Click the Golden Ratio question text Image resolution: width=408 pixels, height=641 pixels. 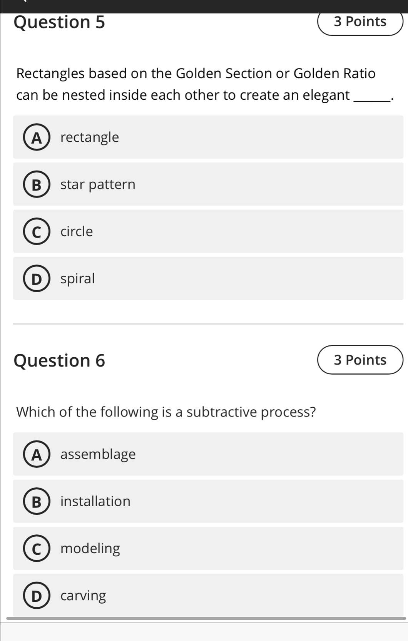click(196, 84)
